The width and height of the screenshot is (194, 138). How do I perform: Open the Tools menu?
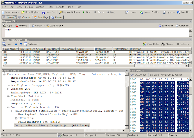tap(70, 7)
